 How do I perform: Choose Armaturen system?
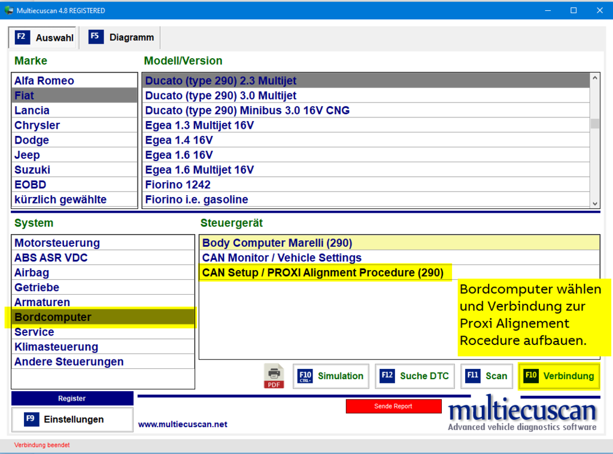pyautogui.click(x=103, y=302)
